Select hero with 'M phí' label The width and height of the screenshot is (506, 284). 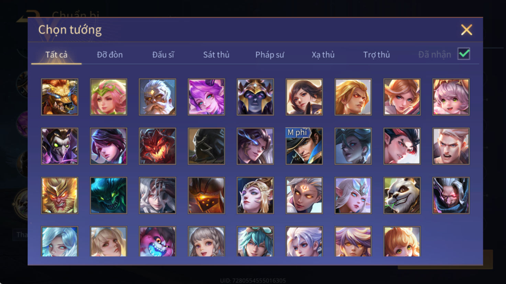[x=304, y=146]
